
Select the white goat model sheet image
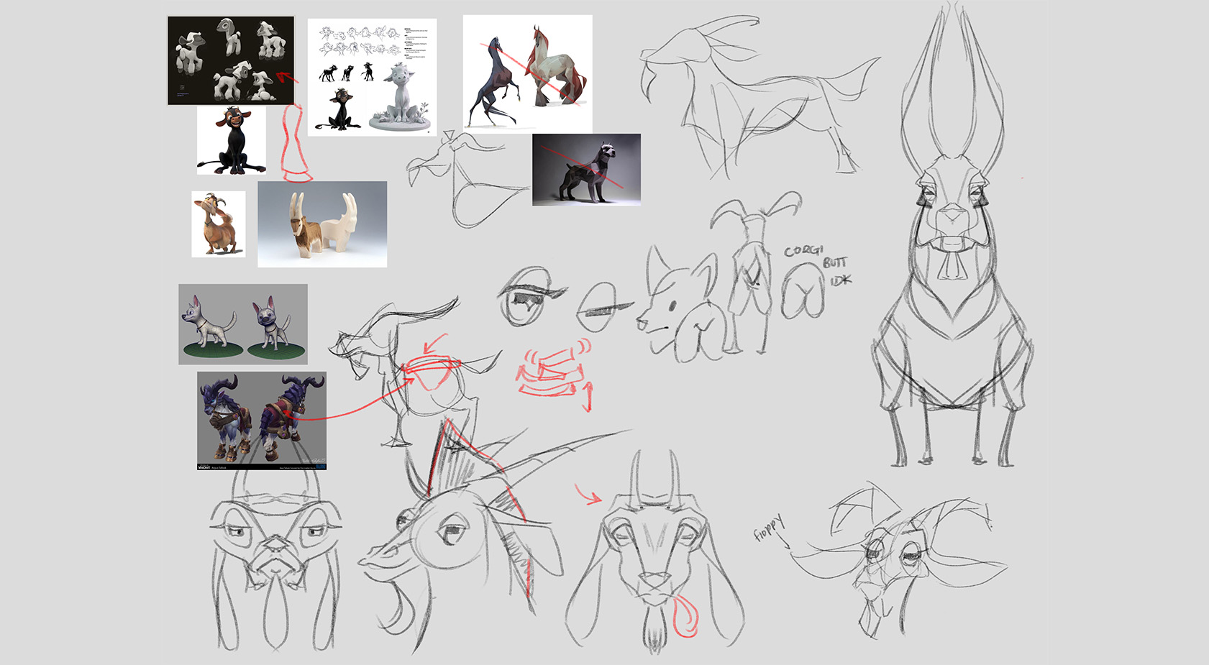pyautogui.click(x=372, y=77)
